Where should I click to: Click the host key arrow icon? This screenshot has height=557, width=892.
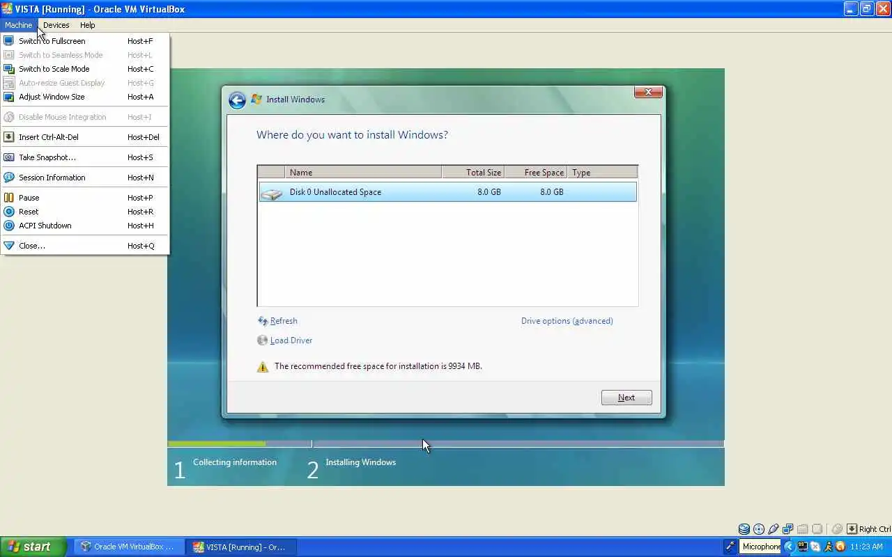(x=852, y=529)
